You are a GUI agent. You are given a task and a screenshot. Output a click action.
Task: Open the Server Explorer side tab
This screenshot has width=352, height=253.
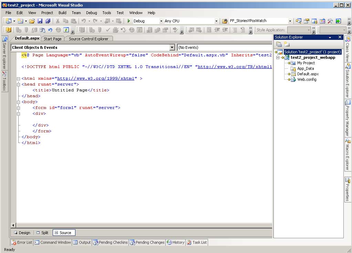(4, 53)
